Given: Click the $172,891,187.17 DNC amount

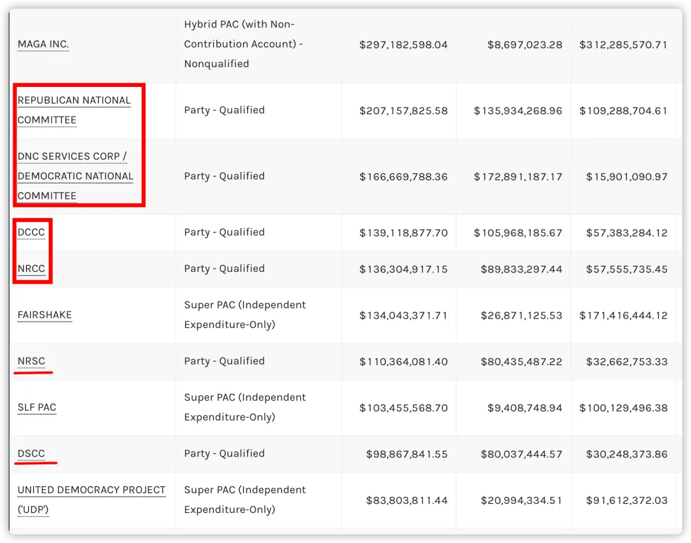Looking at the screenshot, I should click(x=518, y=177).
